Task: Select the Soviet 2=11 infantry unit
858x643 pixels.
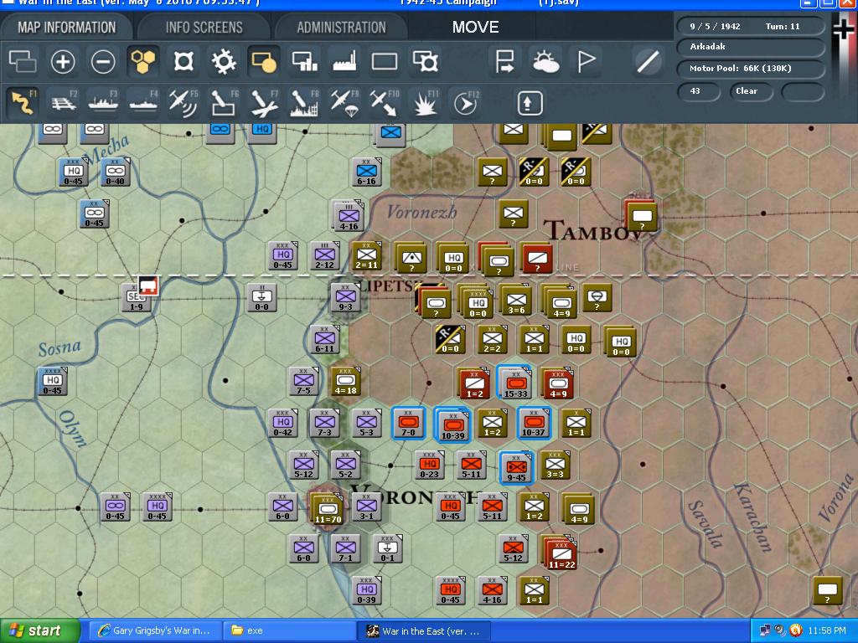Action: coord(366,256)
